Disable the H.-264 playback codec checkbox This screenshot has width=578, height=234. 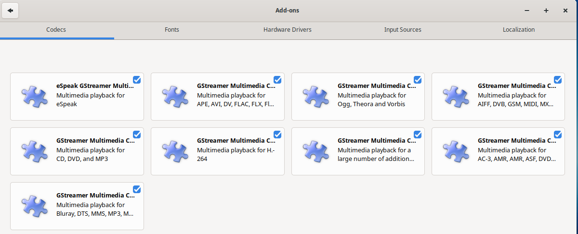coord(277,135)
